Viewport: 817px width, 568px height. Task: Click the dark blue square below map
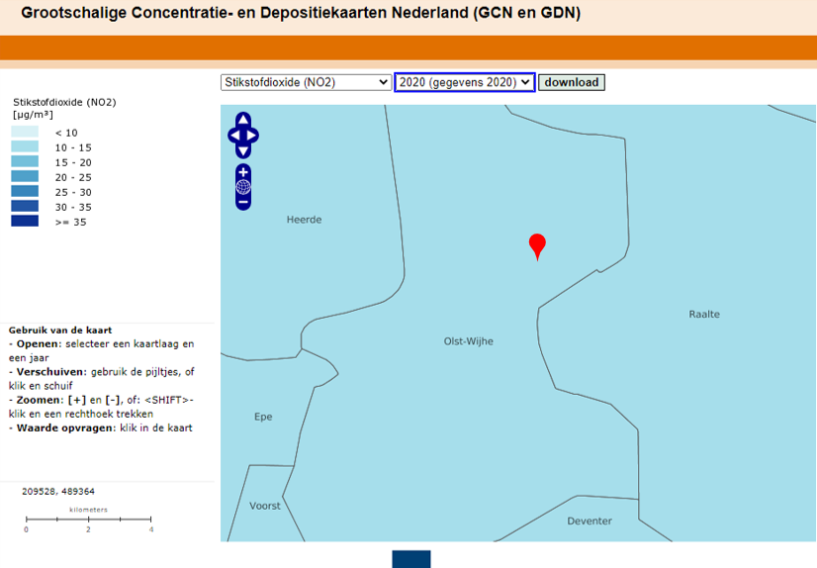pyautogui.click(x=411, y=559)
